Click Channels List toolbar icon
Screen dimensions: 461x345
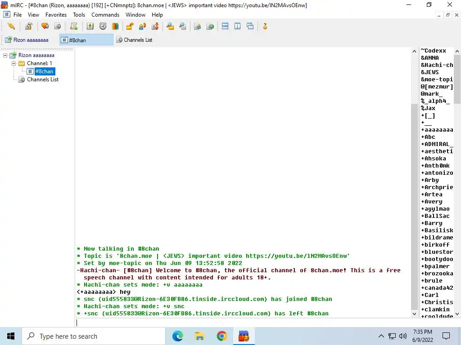click(x=58, y=26)
